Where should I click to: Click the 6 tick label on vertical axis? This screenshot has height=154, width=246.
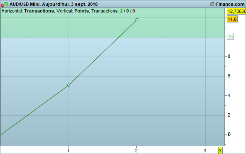click(x=229, y=76)
